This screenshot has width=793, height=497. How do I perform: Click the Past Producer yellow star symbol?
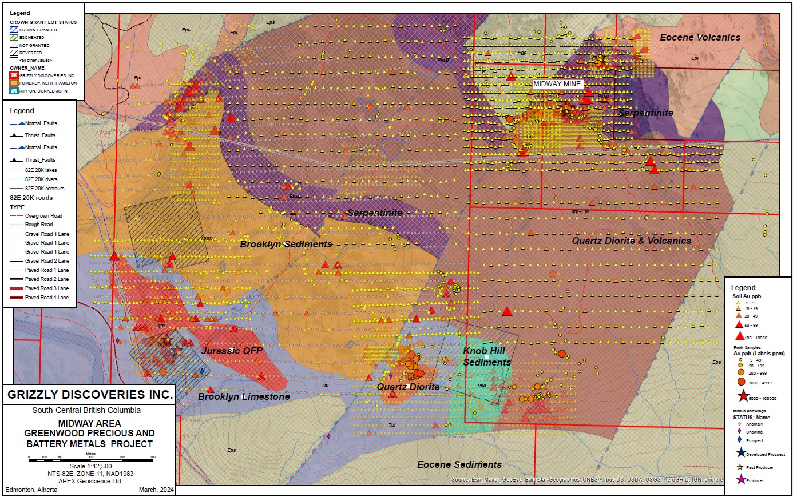tap(740, 467)
